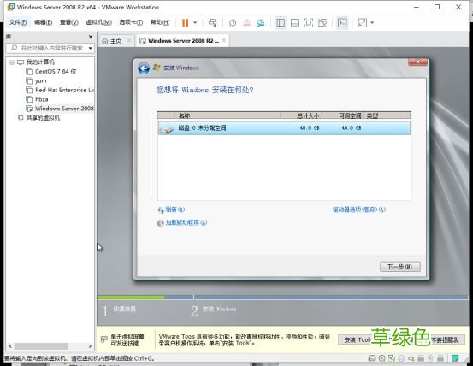The image size is (473, 366).
Task: Click library scrollbar right arrow
Action: 90,346
